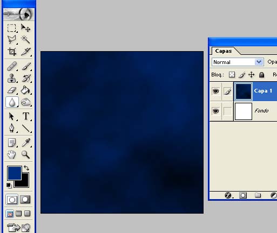Click the Capa 1 layer thumbnail
277x233 pixels.
pyautogui.click(x=244, y=91)
